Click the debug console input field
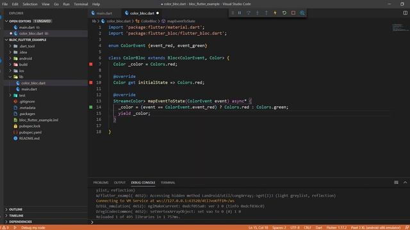 [249, 222]
